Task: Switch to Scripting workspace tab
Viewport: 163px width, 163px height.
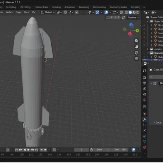Action: (136, 7)
